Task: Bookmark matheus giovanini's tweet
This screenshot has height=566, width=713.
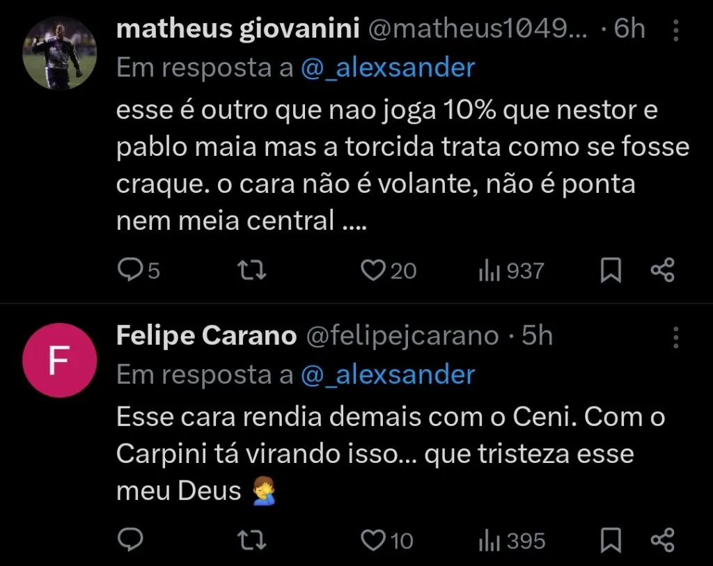Action: [x=611, y=270]
